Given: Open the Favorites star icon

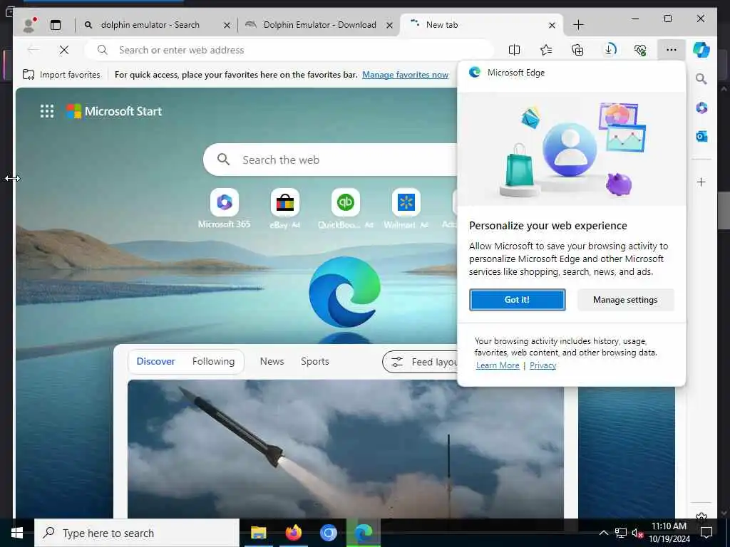Looking at the screenshot, I should click(x=545, y=50).
